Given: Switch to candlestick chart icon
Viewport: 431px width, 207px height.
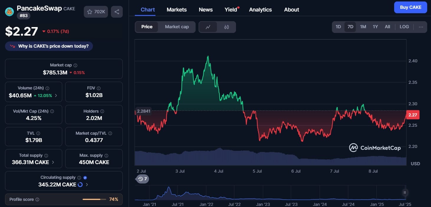Looking at the screenshot, I should click(227, 27).
